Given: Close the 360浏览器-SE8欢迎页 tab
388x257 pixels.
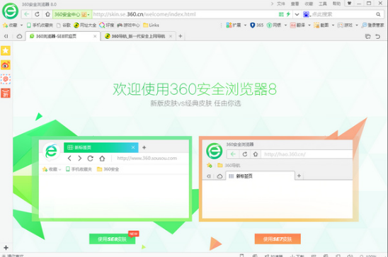Looking at the screenshot, I should tap(95, 36).
